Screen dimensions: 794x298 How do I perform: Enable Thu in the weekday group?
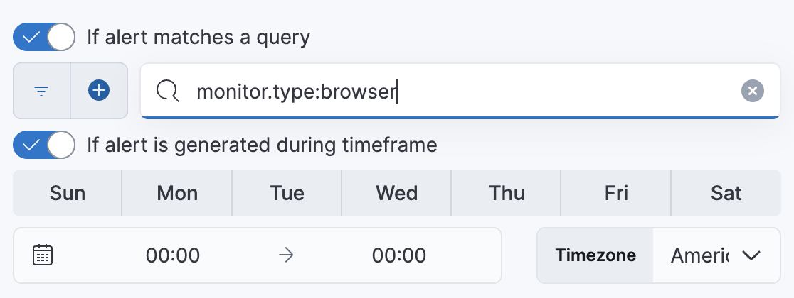(x=507, y=193)
